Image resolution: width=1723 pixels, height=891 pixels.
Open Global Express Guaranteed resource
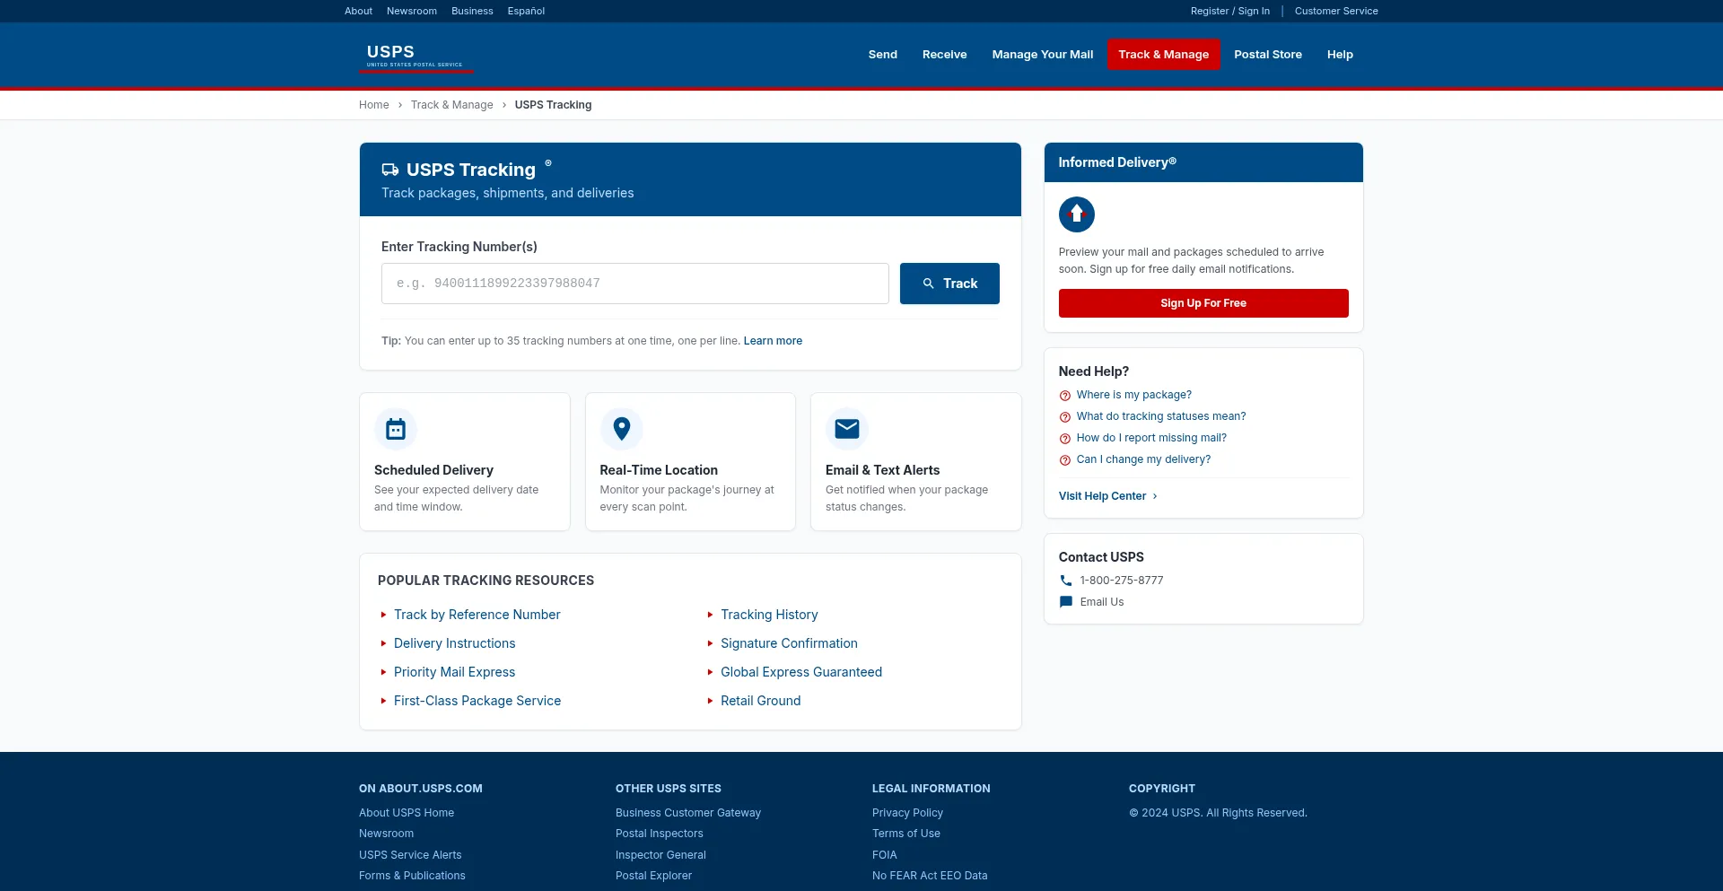coord(801,672)
